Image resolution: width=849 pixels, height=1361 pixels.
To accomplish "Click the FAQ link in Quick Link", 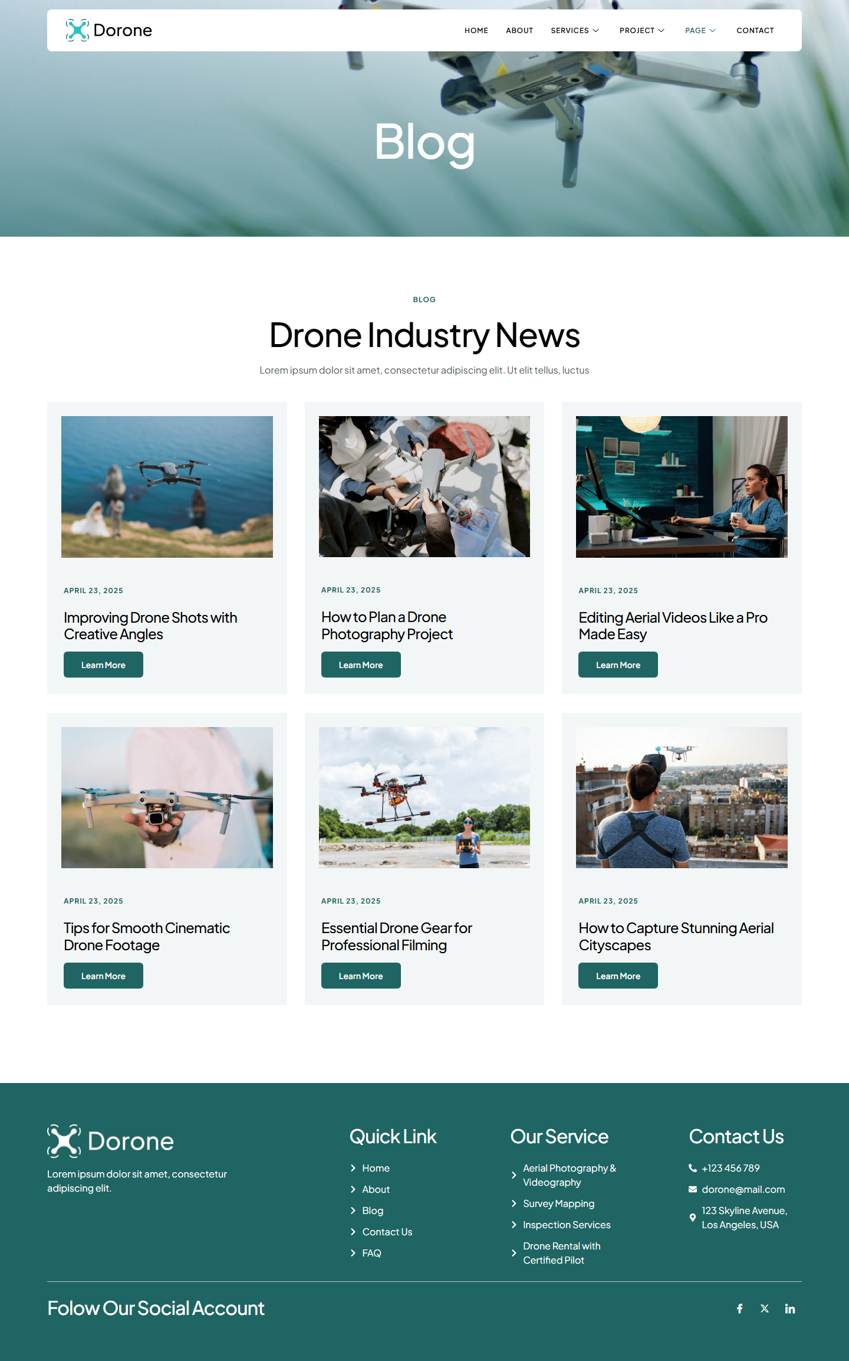I will point(371,1253).
